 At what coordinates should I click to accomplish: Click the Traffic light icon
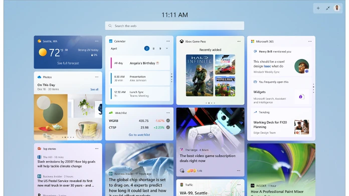tap(182, 184)
